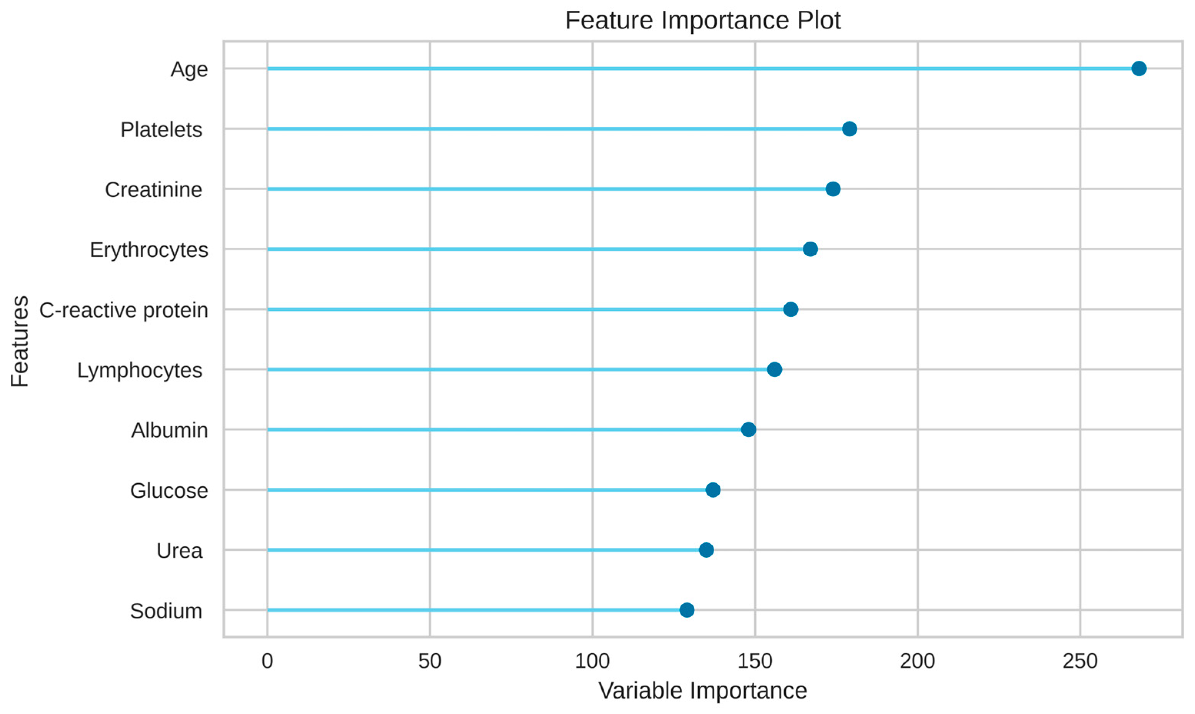This screenshot has height=714, width=1195.
Task: Select the C-reactive protein marker dot
Action: pyautogui.click(x=791, y=309)
